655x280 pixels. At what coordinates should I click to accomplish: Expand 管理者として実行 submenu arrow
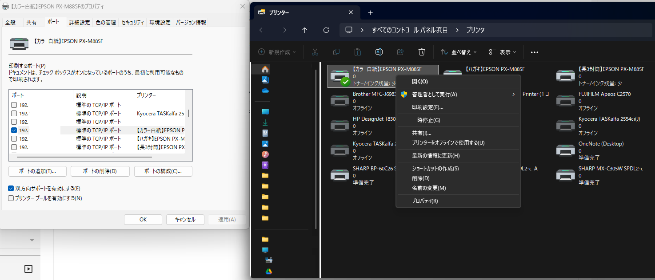tap(513, 95)
